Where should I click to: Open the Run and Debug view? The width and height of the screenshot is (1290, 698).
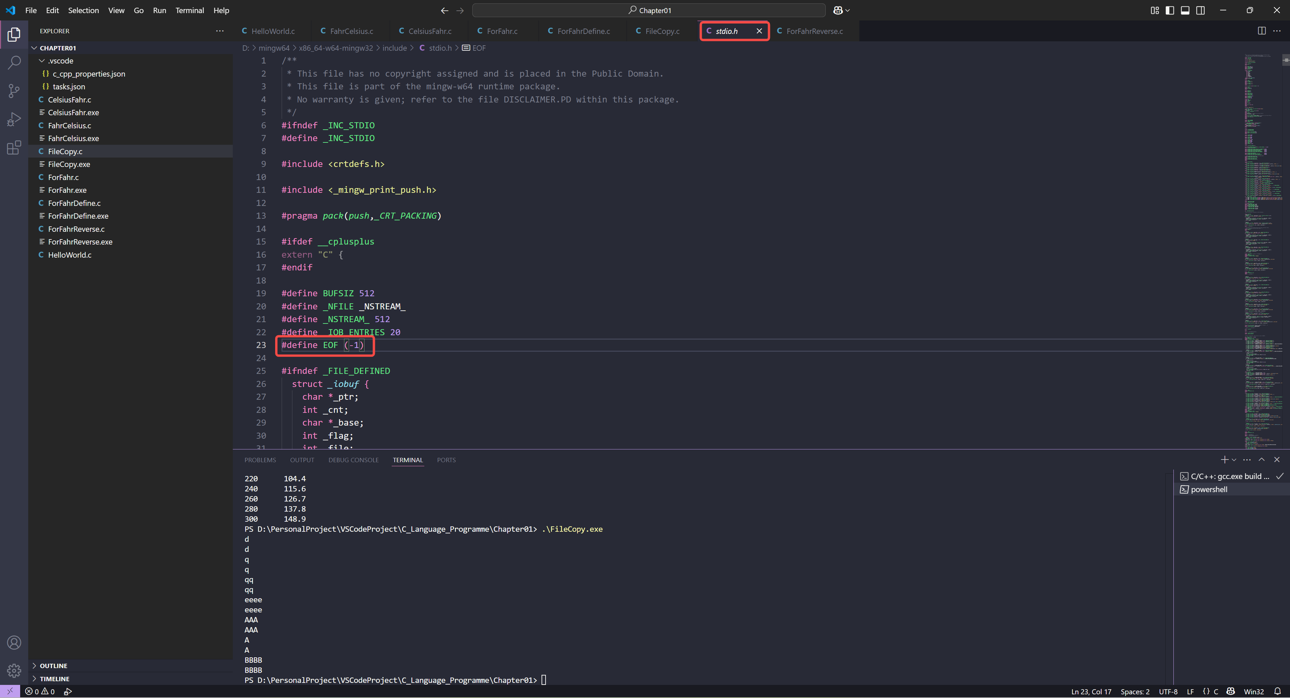point(14,119)
